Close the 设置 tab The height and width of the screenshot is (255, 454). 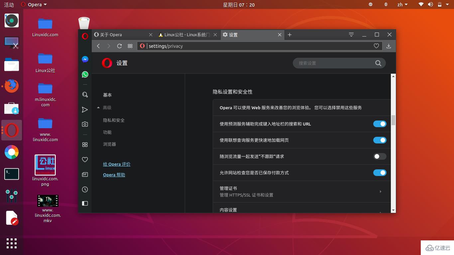point(280,35)
